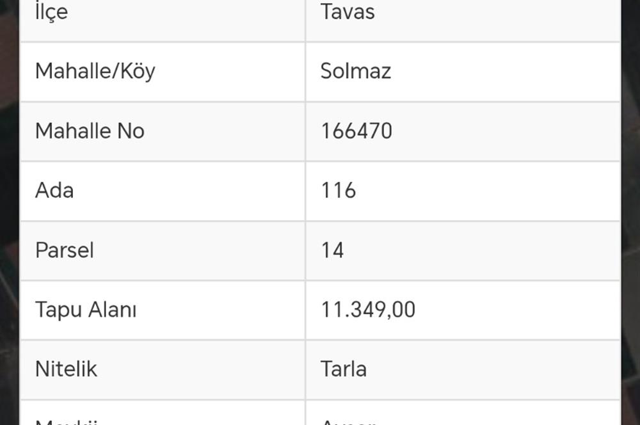
Task: Select the Ada value 116
Action: [338, 191]
